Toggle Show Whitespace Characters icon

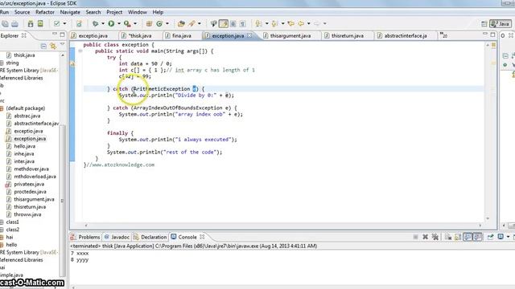pyautogui.click(x=243, y=23)
